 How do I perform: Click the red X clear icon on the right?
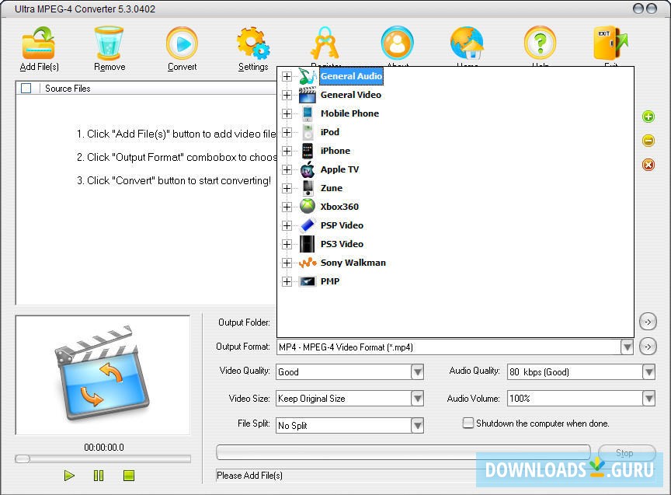click(x=648, y=164)
